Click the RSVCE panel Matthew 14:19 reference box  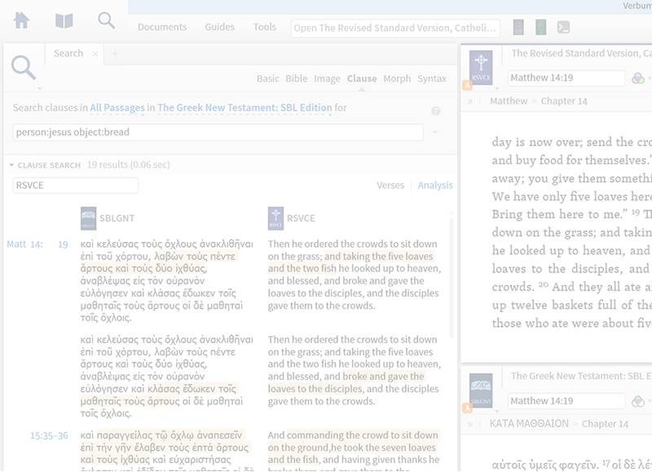566,78
